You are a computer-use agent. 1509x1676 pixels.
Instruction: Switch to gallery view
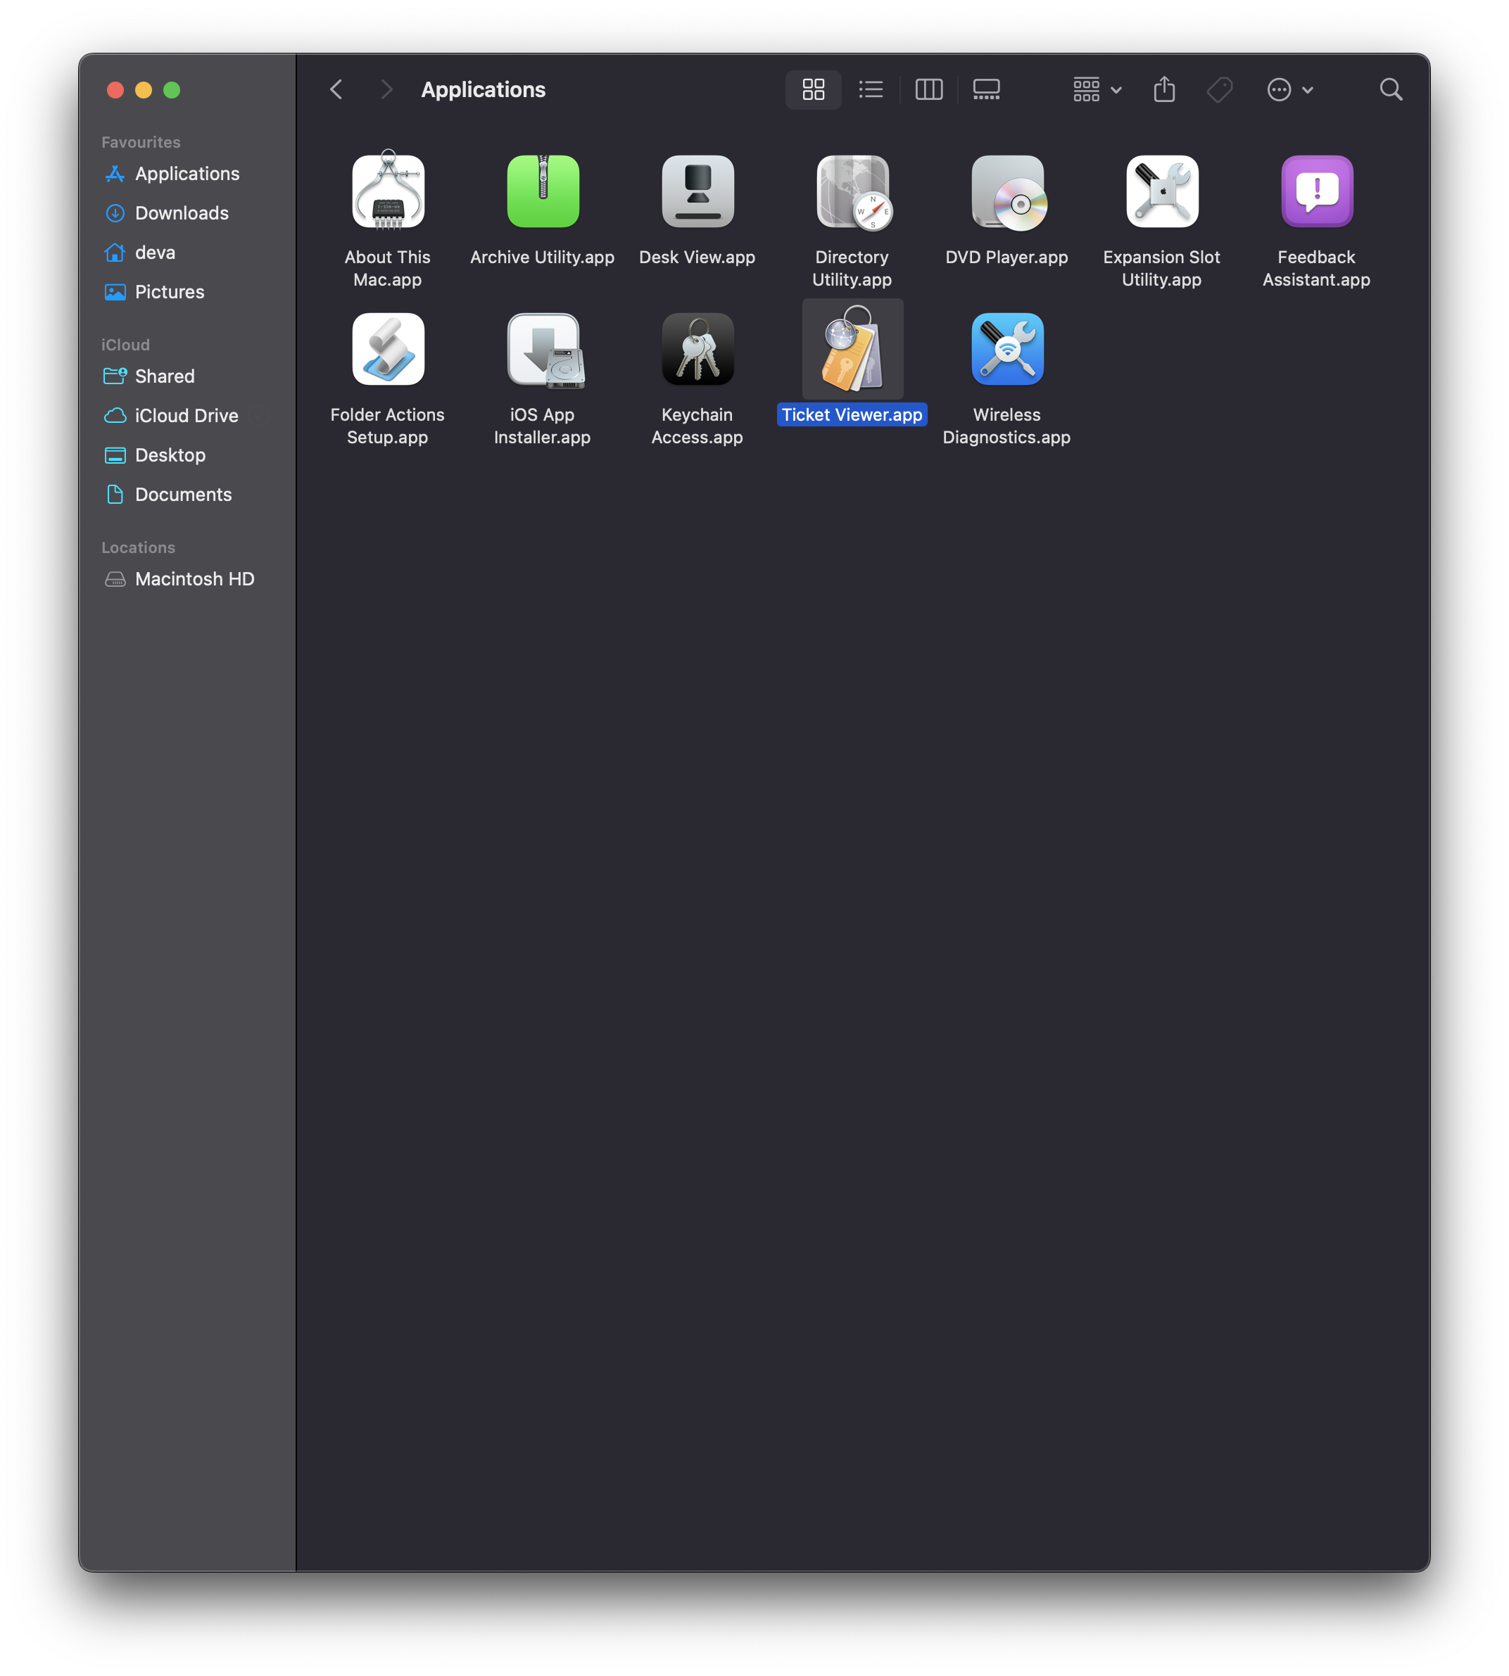[x=987, y=89]
